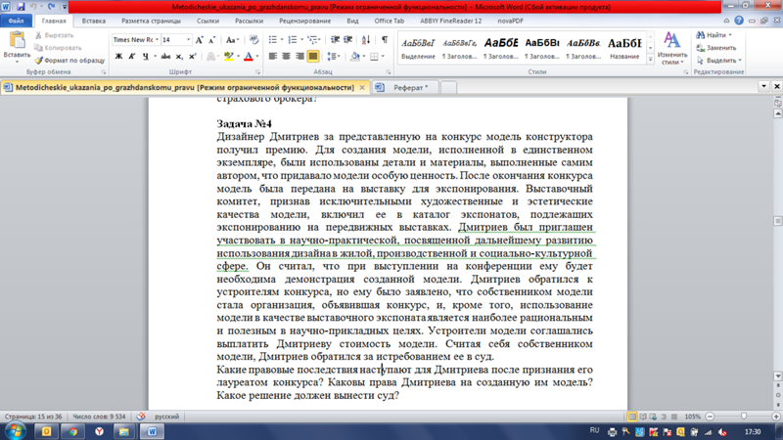Switch to the Вставка ribbon tab
Viewport: 783px width, 440px height.
94,21
